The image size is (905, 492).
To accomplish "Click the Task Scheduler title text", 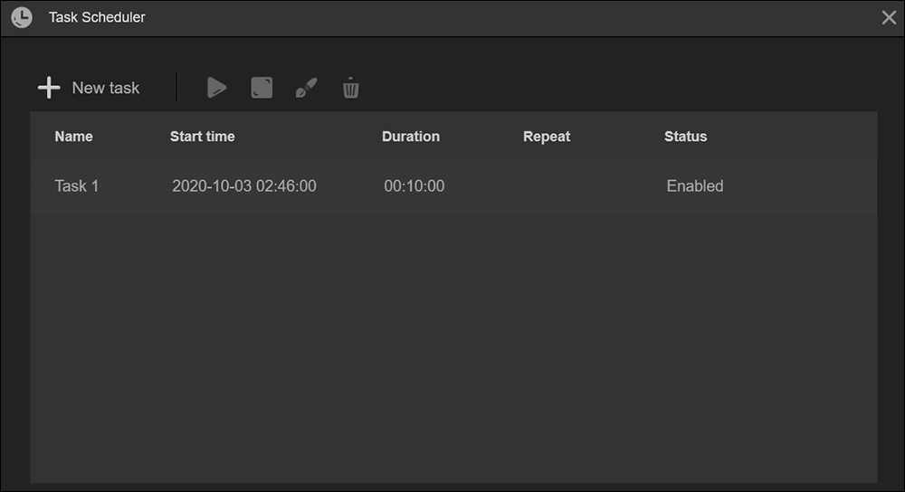I will click(97, 17).
